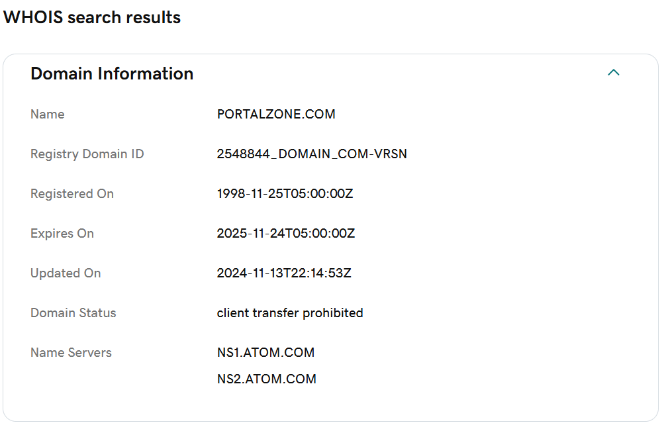Select the 2025-11-24 expiration date value

[286, 234]
